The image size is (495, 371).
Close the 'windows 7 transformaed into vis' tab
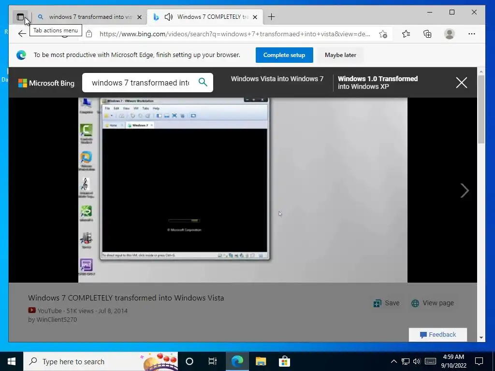pyautogui.click(x=139, y=17)
